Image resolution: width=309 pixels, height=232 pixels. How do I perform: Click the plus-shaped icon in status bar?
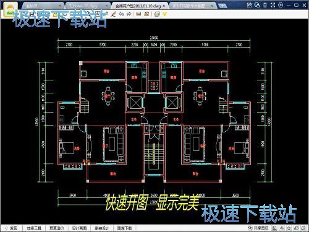point(282,228)
